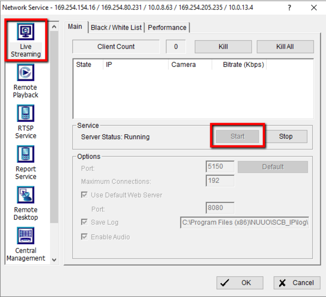
Task: Toggle the Enable Audio checkbox
Action: (84, 237)
